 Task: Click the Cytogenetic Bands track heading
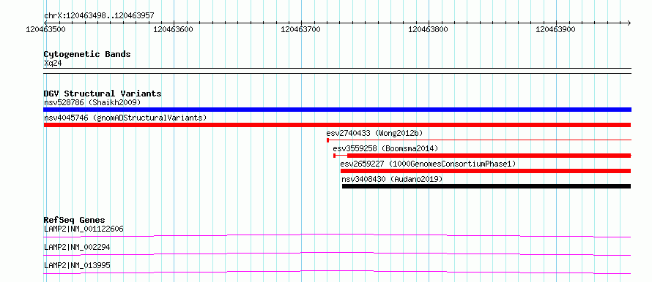click(x=87, y=54)
